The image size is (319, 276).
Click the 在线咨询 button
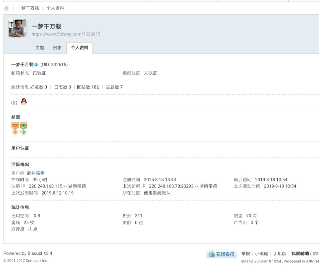(x=222, y=254)
